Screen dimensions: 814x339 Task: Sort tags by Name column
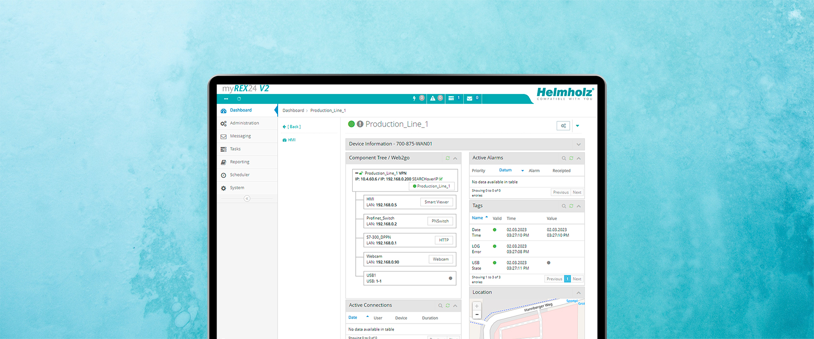477,218
